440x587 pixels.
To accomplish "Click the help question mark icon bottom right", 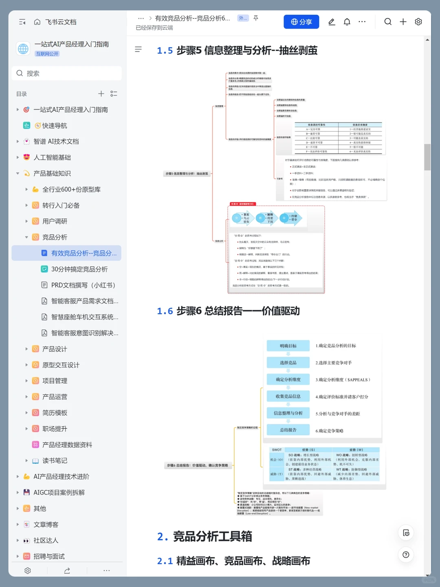I will point(406,555).
